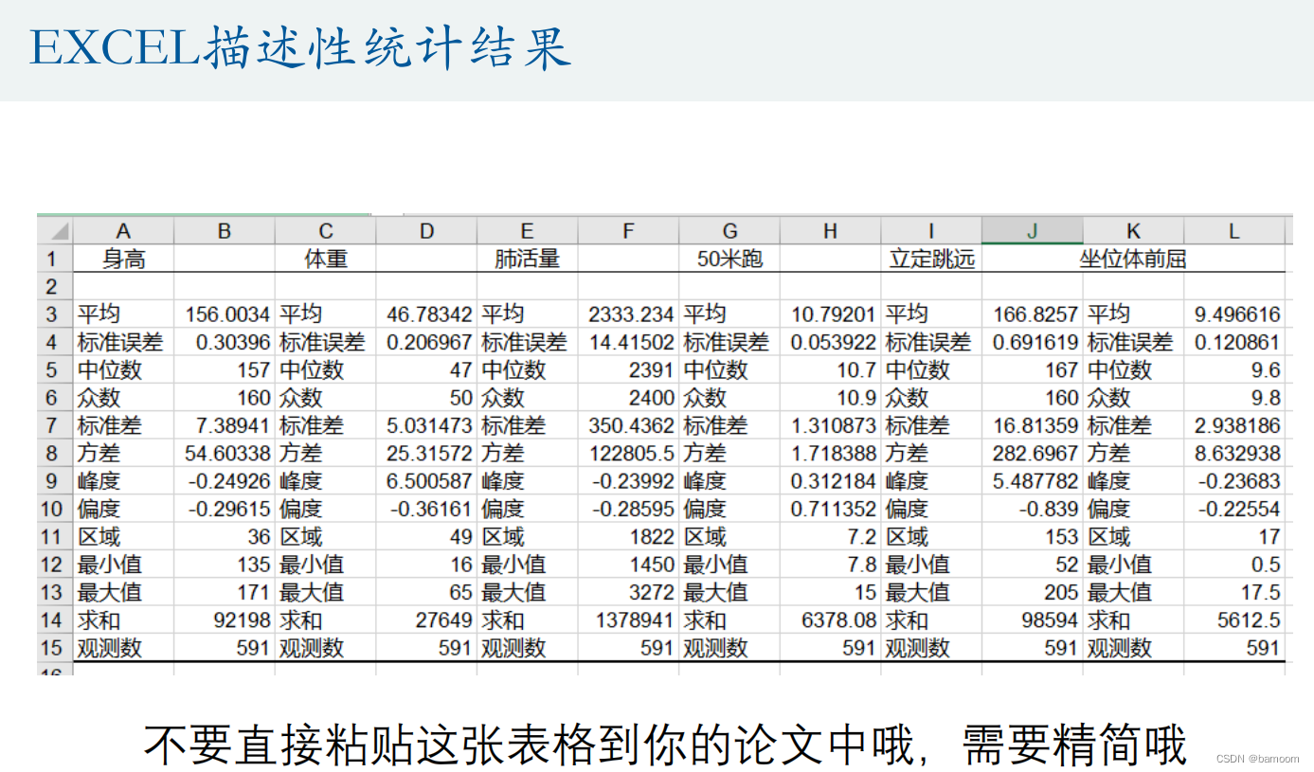1314x772 pixels.
Task: Select column E header
Action: coord(528,231)
